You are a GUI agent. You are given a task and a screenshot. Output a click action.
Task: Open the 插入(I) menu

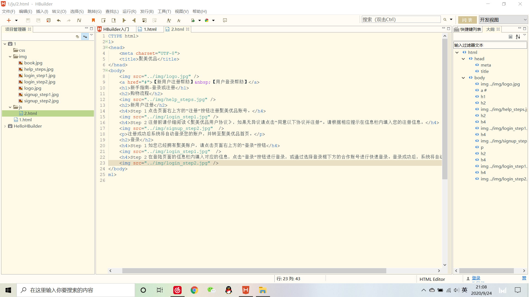coord(42,11)
